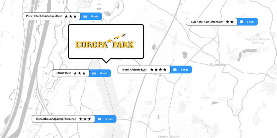The width and height of the screenshot is (277, 138).
Task: Select the MOXY Rust hotel label
Action: tap(81, 73)
